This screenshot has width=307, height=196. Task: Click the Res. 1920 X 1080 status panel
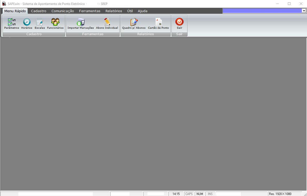click(280, 194)
